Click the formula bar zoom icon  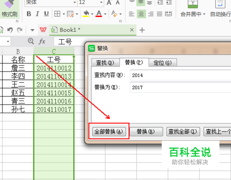coord(31,41)
